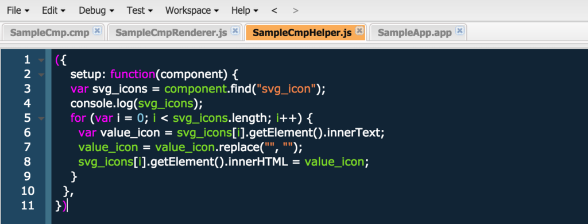Viewport: 588px width, 224px height.
Task: Open the File menu
Action: (x=18, y=10)
